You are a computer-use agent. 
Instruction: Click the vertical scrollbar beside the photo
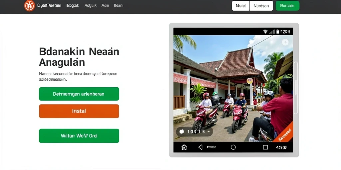[296, 88]
